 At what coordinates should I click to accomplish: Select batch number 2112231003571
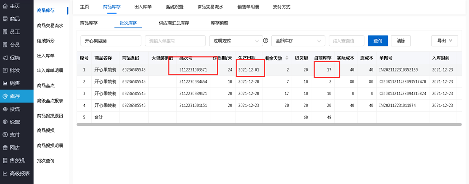point(193,70)
